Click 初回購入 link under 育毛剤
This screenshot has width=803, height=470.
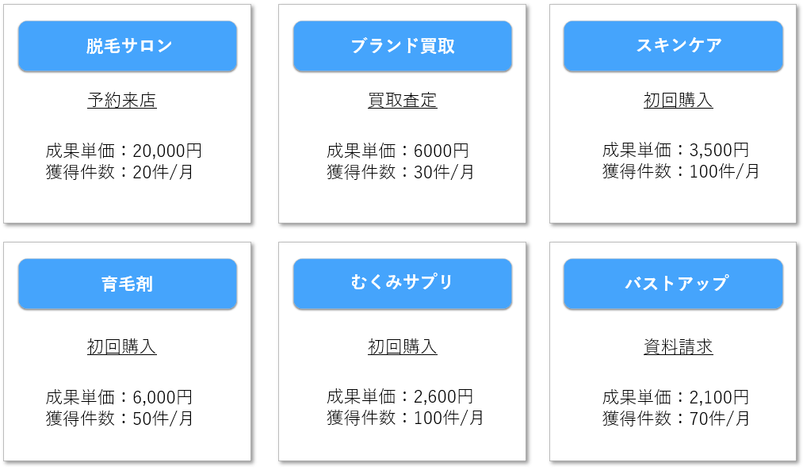pyautogui.click(x=122, y=347)
